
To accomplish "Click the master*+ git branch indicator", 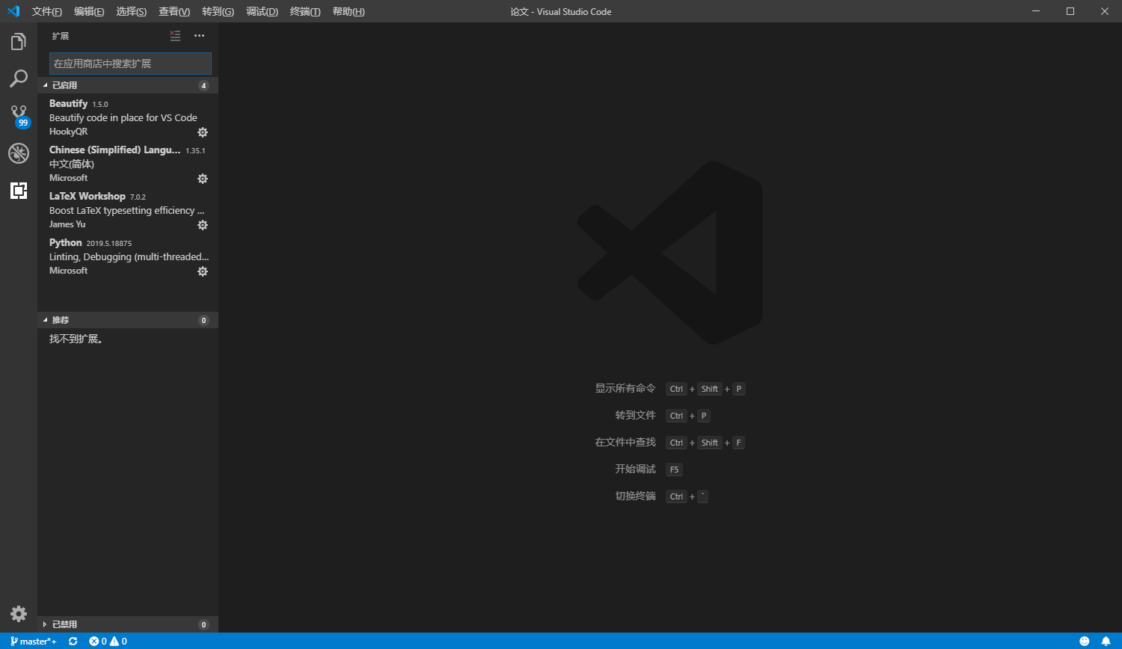I will [x=34, y=641].
